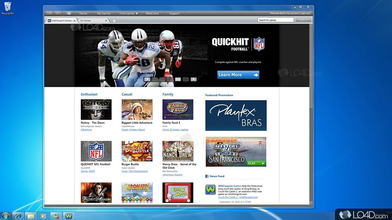Click the Search for games input field
The height and width of the screenshot is (220, 392).
coord(276,20)
